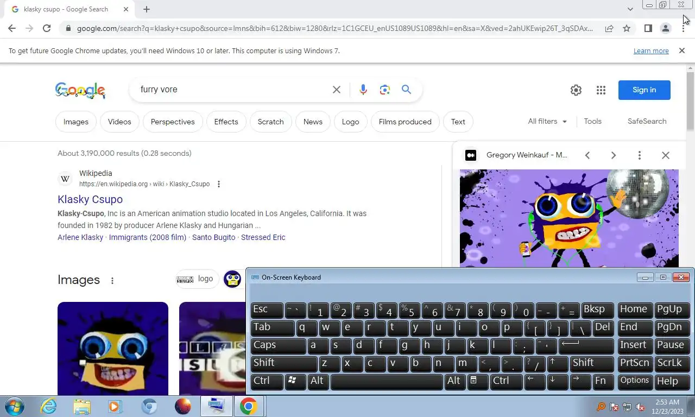This screenshot has height=417, width=695.
Task: Toggle the right Shift key on keyboard
Action: 591,363
